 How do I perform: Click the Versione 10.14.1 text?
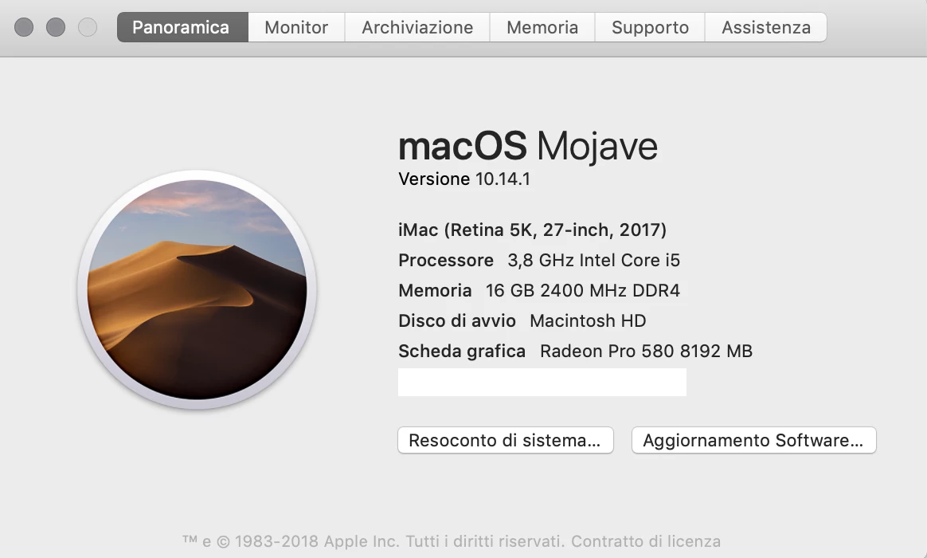[x=464, y=179]
